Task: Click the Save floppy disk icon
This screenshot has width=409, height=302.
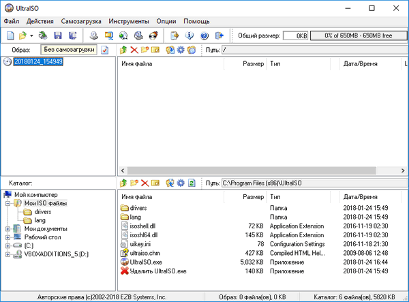Action: tap(58, 35)
